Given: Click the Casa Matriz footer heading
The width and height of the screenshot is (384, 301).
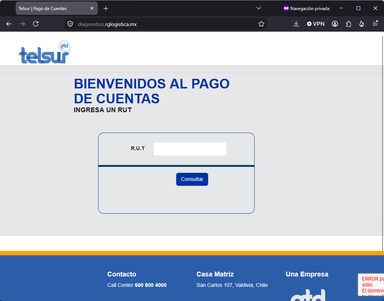Looking at the screenshot, I should click(215, 274).
